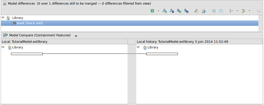Reject all non-conflicting changes
Screen dimensions: 264x105
(x=186, y=11)
